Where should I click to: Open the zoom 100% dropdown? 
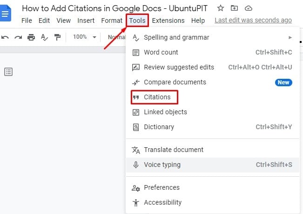[84, 37]
